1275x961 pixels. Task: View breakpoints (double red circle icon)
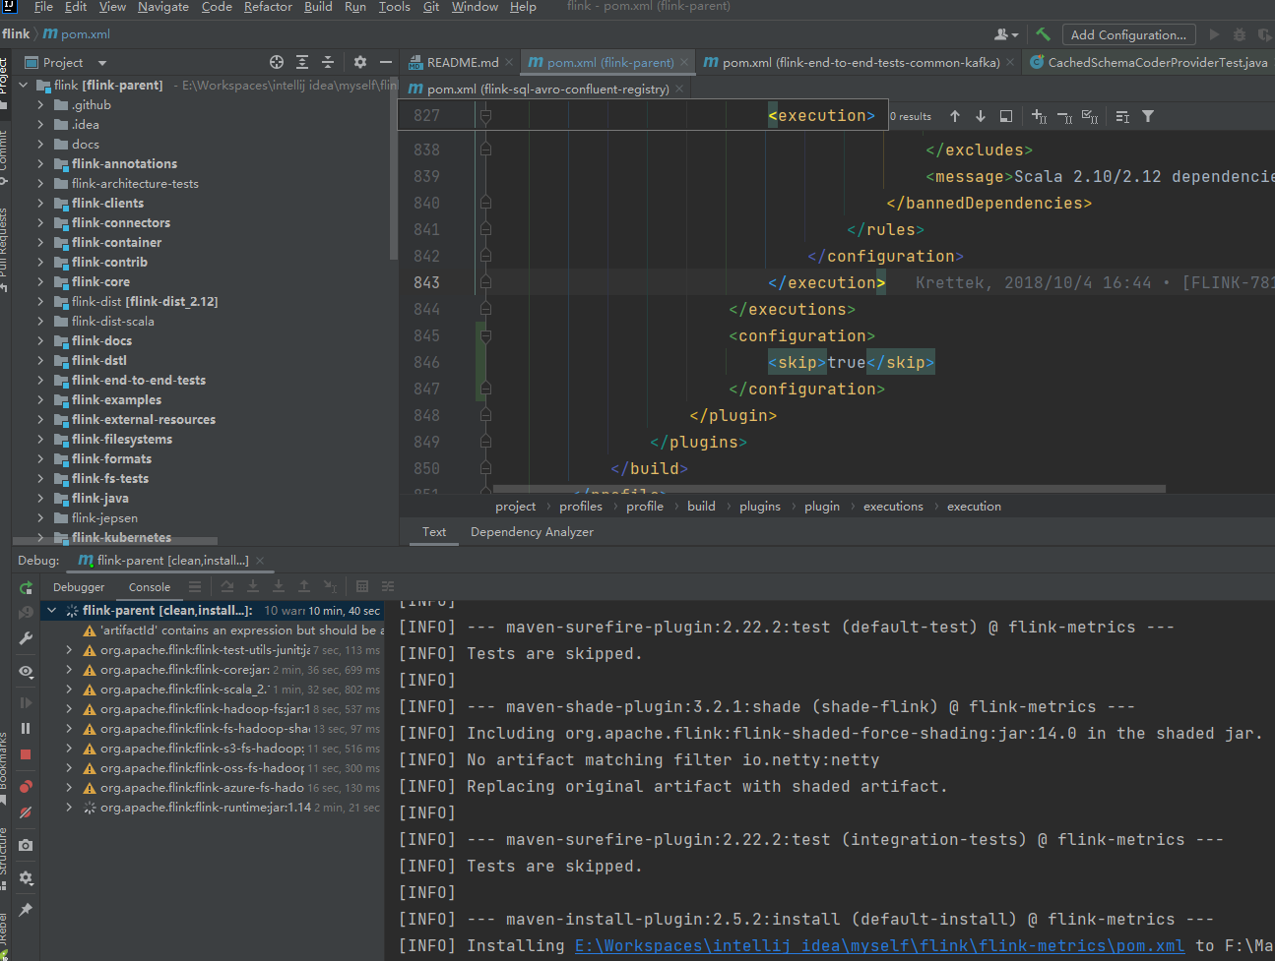tap(26, 787)
